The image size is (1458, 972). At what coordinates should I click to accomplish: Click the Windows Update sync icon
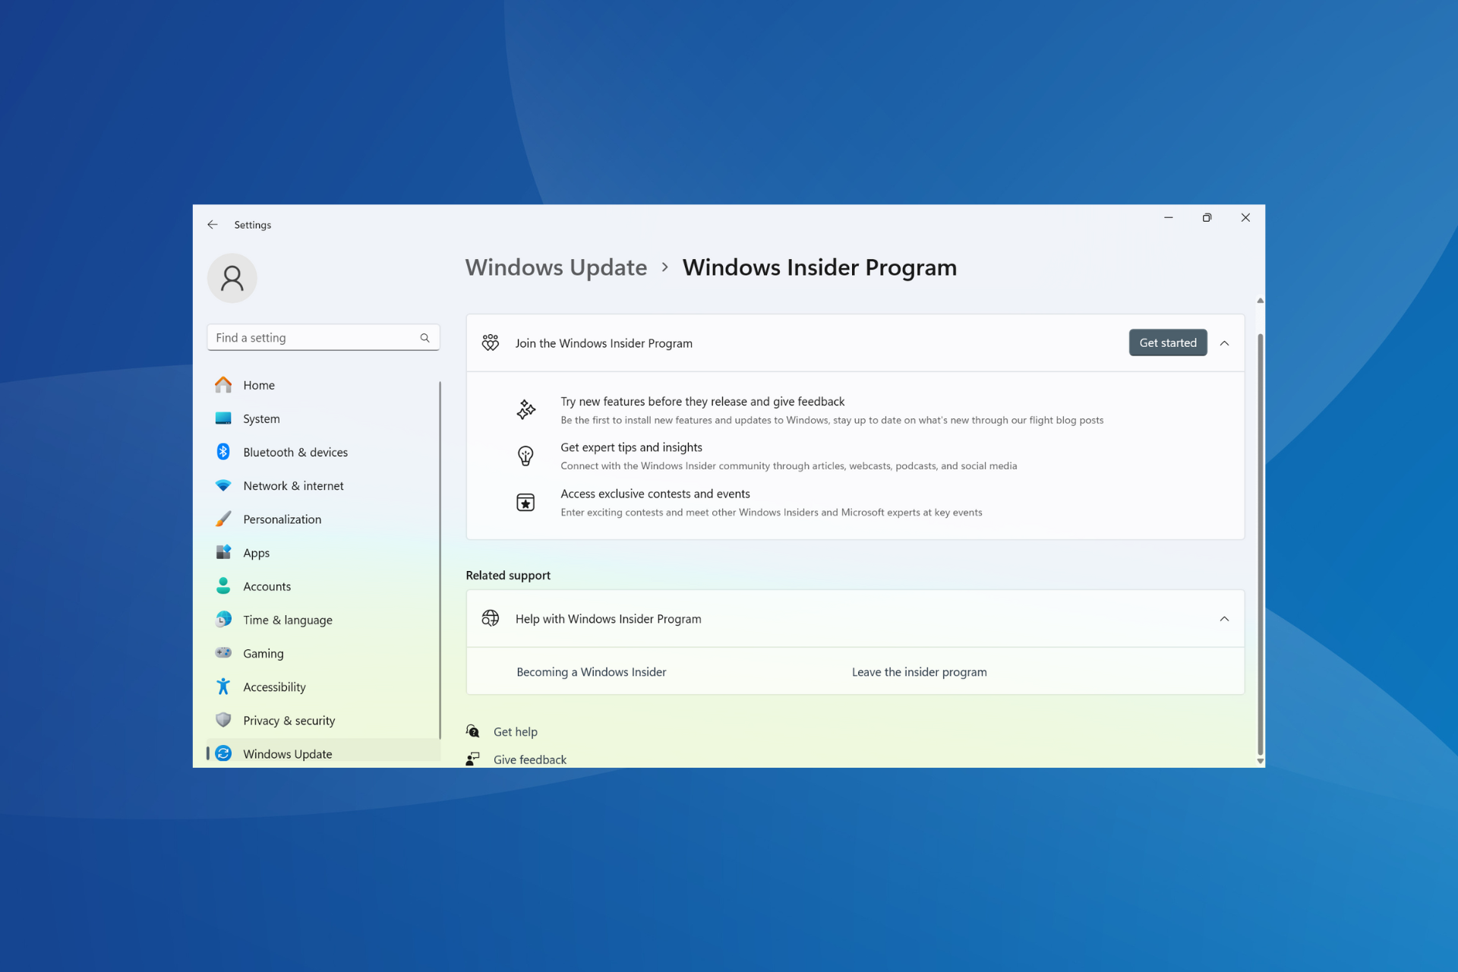pyautogui.click(x=223, y=753)
